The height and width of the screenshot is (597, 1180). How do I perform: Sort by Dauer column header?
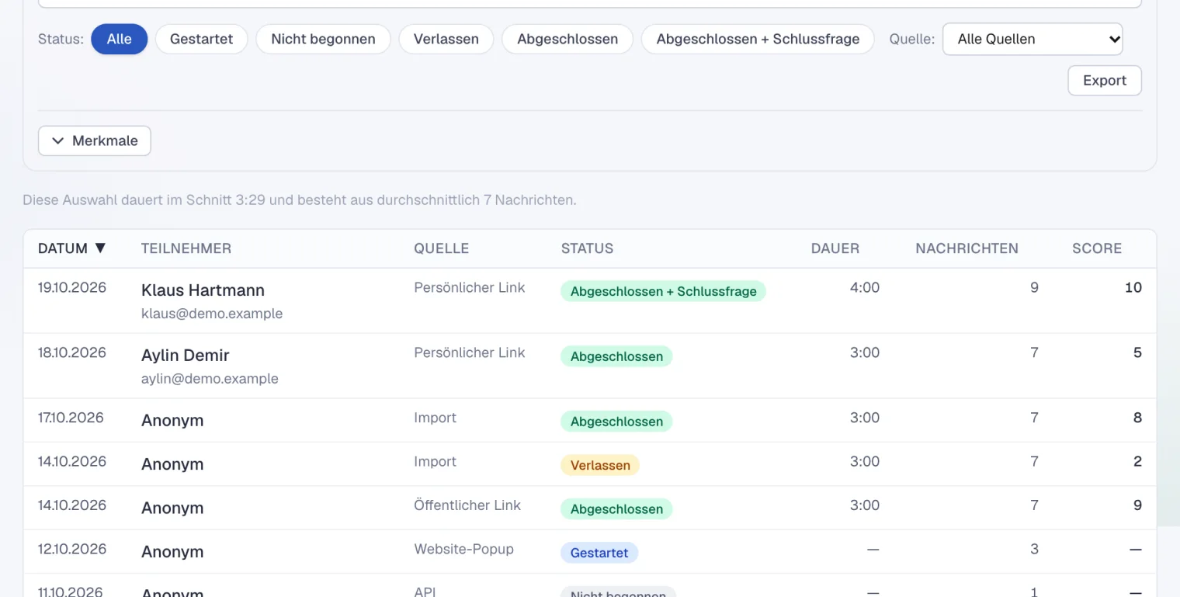pos(835,248)
